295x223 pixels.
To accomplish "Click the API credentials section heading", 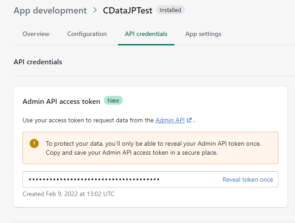I will 38,62.
